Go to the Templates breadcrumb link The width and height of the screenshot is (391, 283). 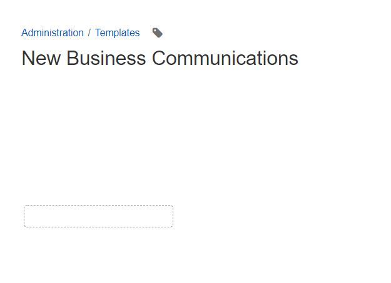[x=117, y=33]
